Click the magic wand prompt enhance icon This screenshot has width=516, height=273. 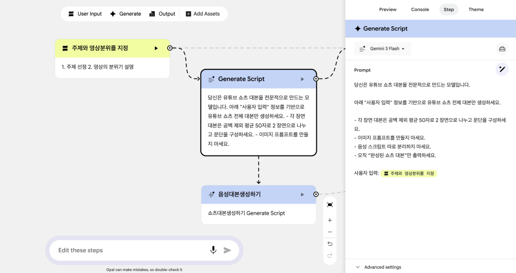[502, 69]
